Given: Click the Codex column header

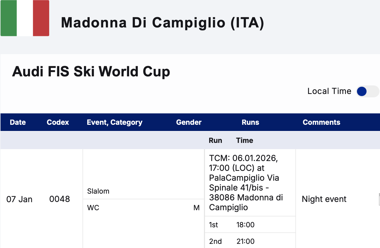Looking at the screenshot, I should pyautogui.click(x=58, y=122).
